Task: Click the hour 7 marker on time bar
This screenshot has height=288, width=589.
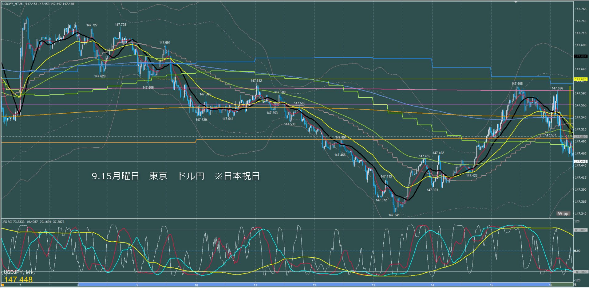Action: pyautogui.click(x=20, y=285)
